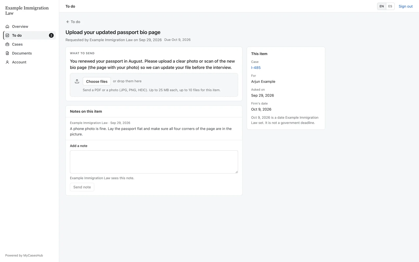Open the Cases sidebar item
Viewport: 419px width, 262px height.
[29, 44]
